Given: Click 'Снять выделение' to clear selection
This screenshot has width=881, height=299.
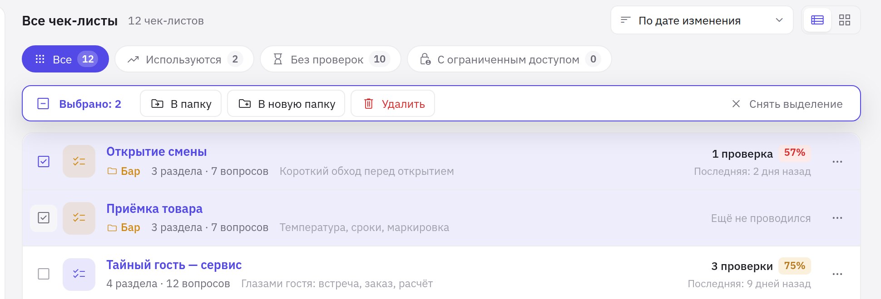Looking at the screenshot, I should point(787,104).
